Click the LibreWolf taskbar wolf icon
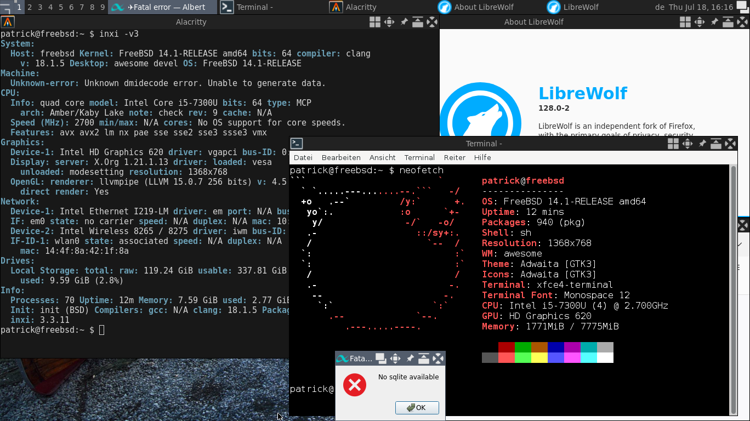The height and width of the screenshot is (421, 750). [x=554, y=7]
